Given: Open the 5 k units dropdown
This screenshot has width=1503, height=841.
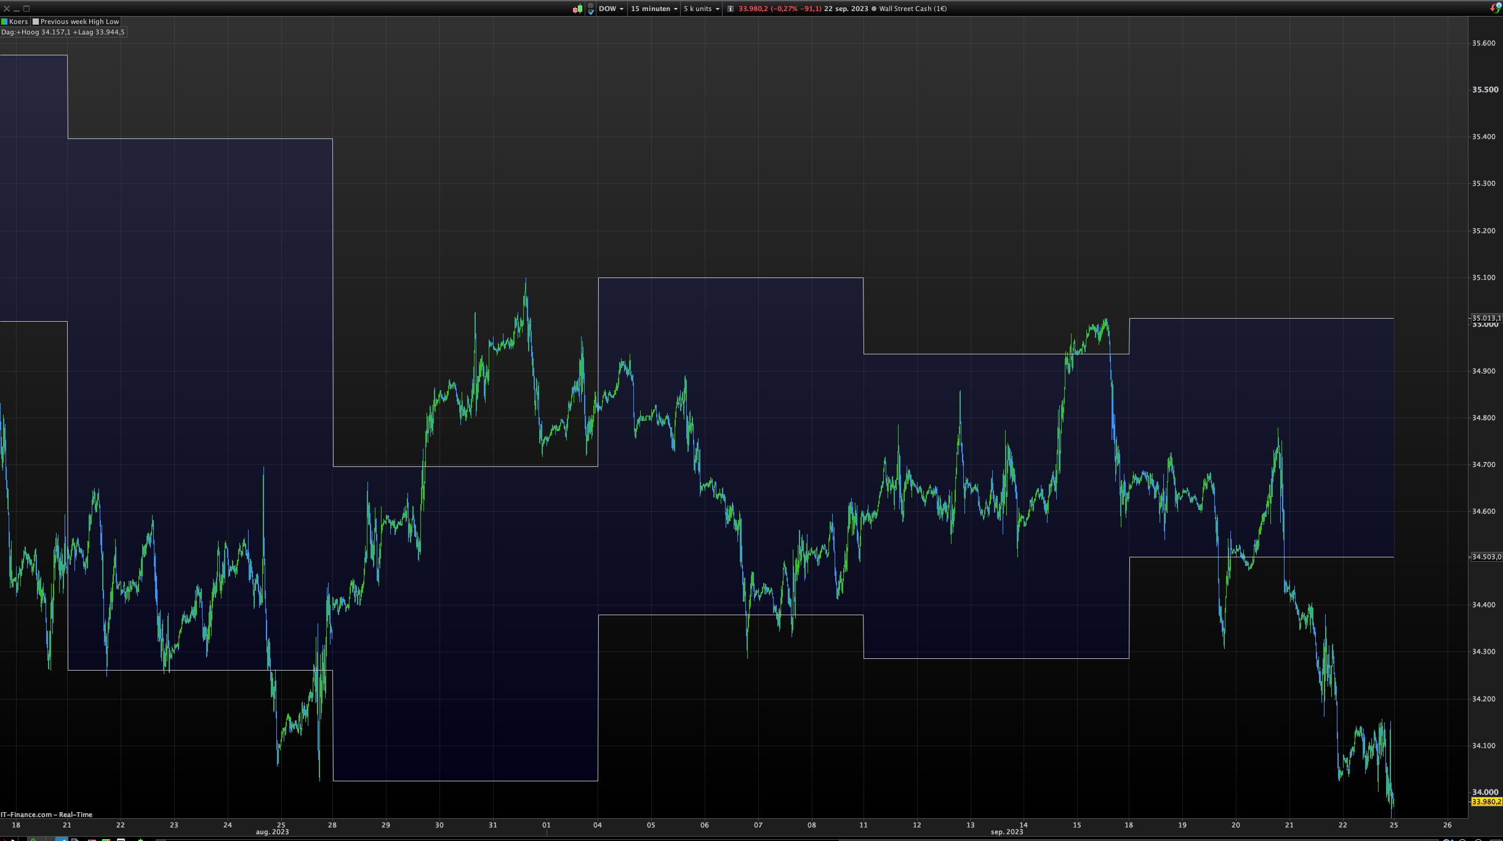Looking at the screenshot, I should coord(701,9).
